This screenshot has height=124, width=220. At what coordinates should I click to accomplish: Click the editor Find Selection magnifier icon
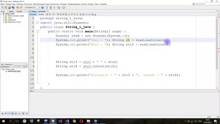(x=58, y=14)
